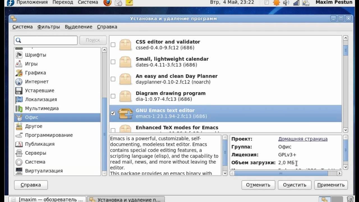Select the 'Small, lightweight calendar' row
Viewport: 359px width, 202px height.
point(225,62)
